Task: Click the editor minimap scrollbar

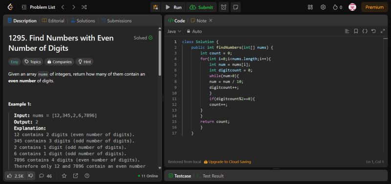Action: click(386, 39)
